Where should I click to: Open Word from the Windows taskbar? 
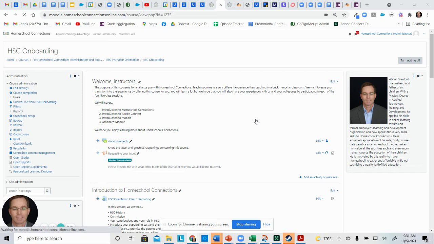click(x=216, y=238)
